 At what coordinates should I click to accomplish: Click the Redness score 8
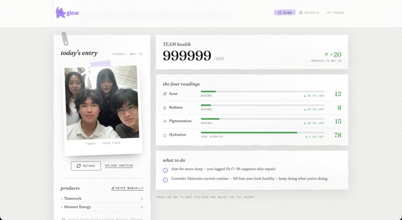(340, 108)
